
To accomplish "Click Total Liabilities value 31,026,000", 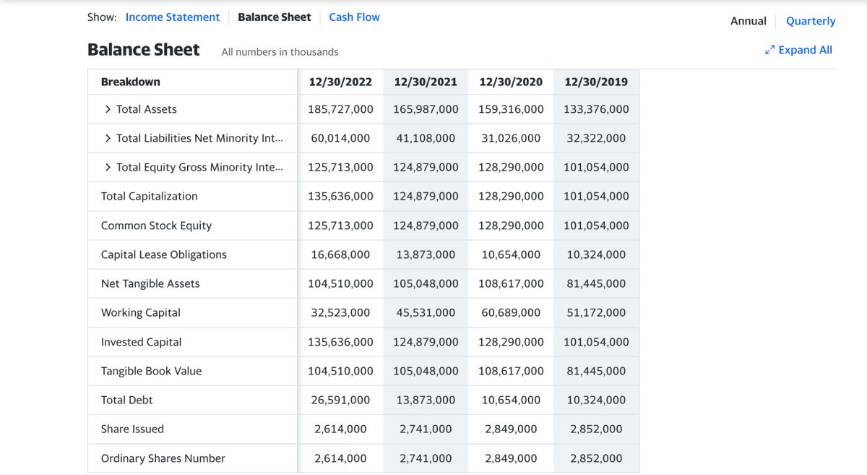I will [511, 138].
